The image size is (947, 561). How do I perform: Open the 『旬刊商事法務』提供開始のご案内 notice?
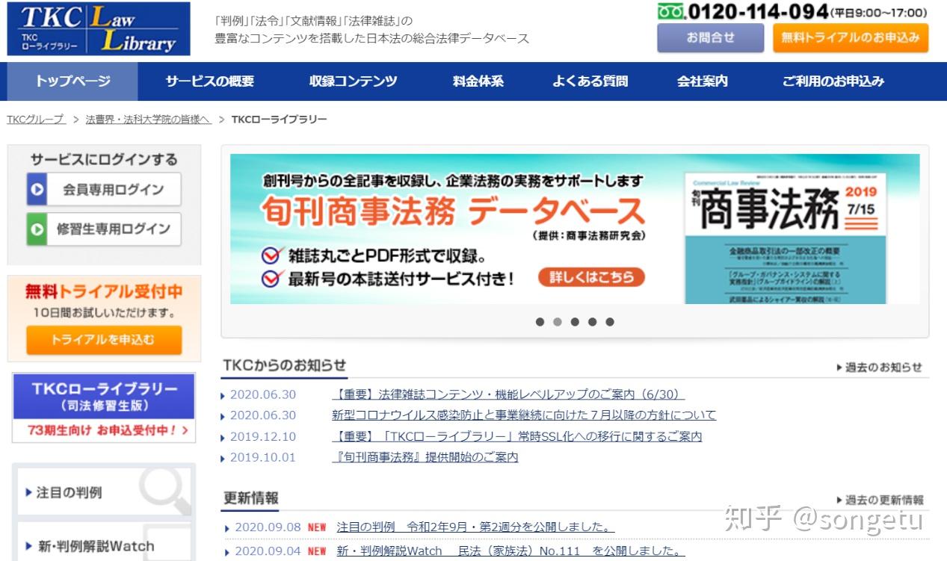click(x=425, y=457)
